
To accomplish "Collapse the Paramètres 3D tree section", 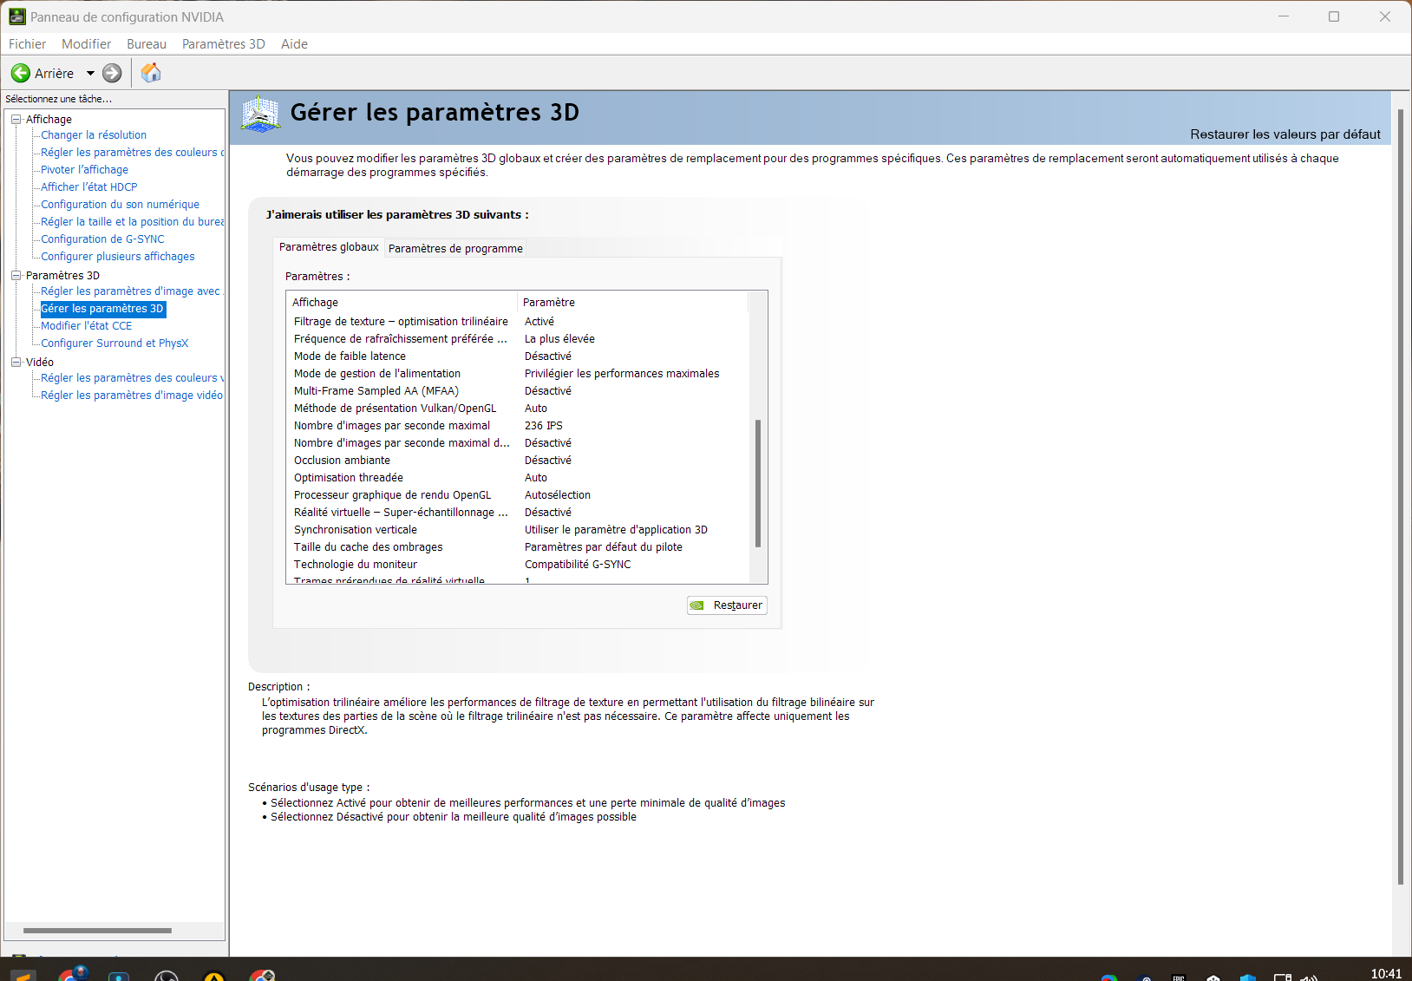I will (x=16, y=275).
